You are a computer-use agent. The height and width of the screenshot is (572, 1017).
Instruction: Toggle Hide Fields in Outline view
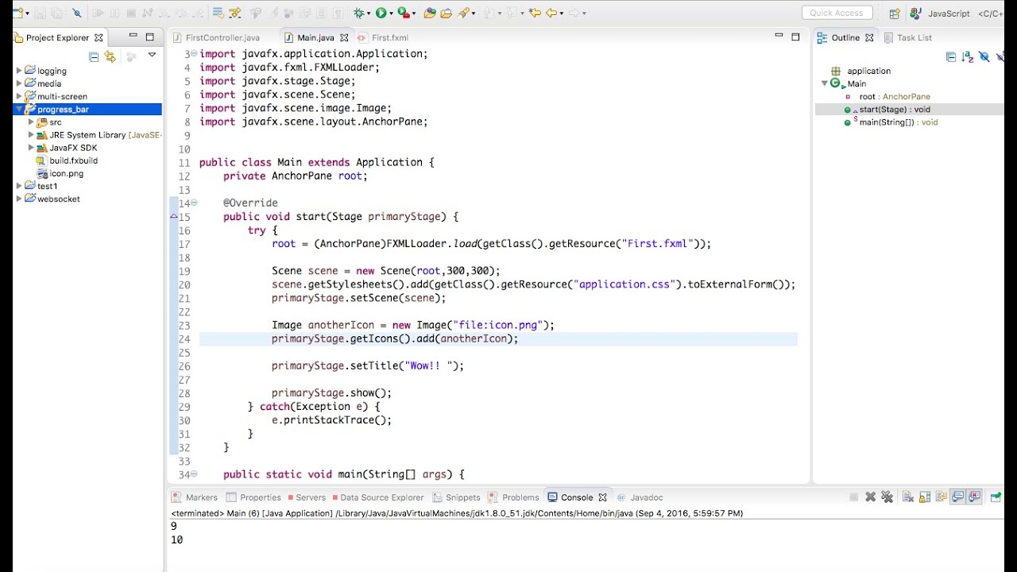coord(984,56)
